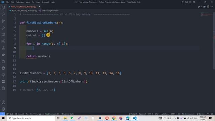Open the Remote Explorer view
The width and height of the screenshot is (215, 121).
[3, 34]
